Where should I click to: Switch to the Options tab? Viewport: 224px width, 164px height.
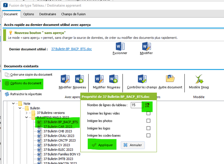(29, 14)
